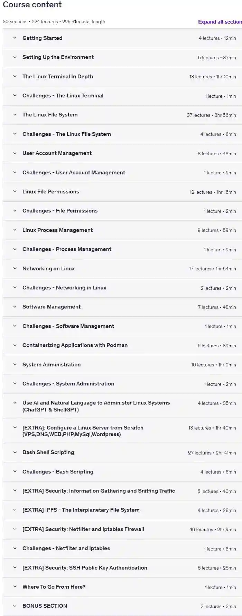Image resolution: width=242 pixels, height=616 pixels.
Task: Expand Linux File Permissions chevron arrow
Action: (15, 192)
